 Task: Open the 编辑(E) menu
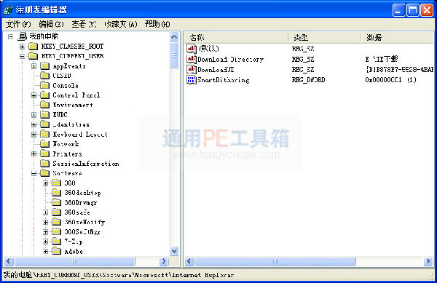point(51,25)
